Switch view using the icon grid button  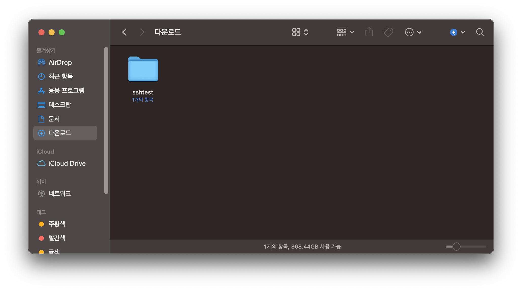coord(296,32)
